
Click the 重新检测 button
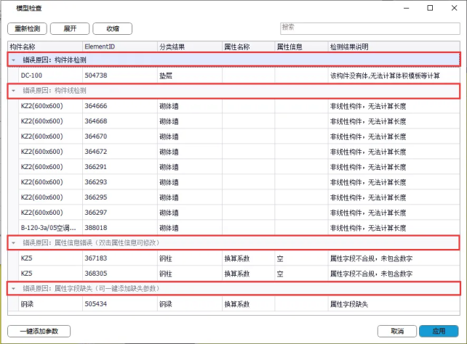pyautogui.click(x=28, y=29)
